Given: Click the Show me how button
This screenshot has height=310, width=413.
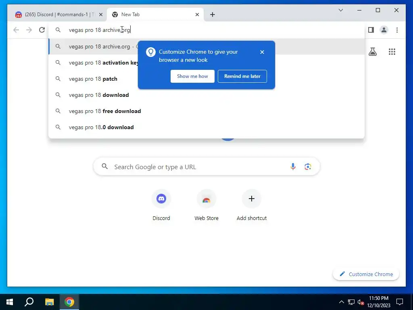Looking at the screenshot, I should tap(192, 76).
